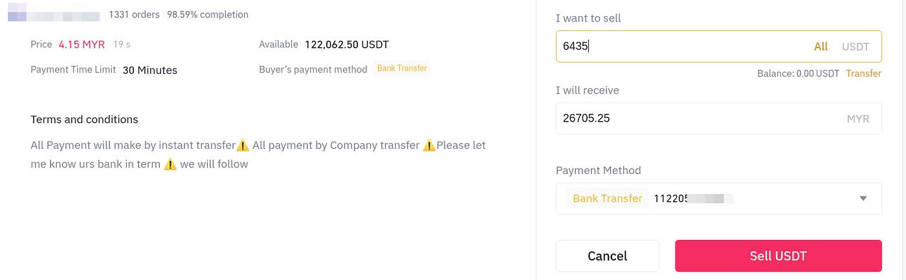Viewport: 906px width, 280px height.
Task: Expand the Payment Method dropdown arrow
Action: pyautogui.click(x=863, y=199)
